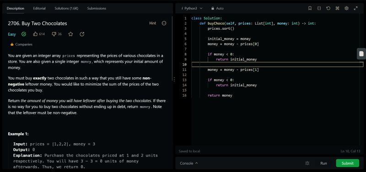Toggle the thumbs down dislike button

pyautogui.click(x=57, y=34)
